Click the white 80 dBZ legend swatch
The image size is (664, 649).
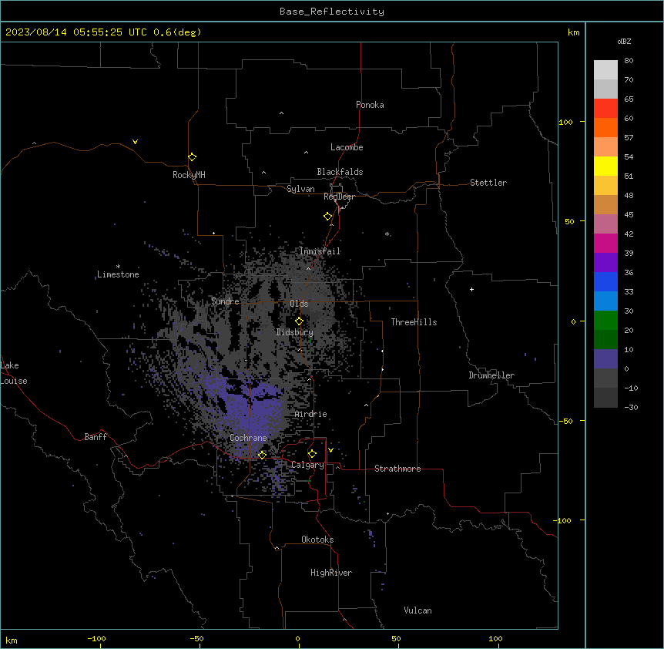(605, 70)
